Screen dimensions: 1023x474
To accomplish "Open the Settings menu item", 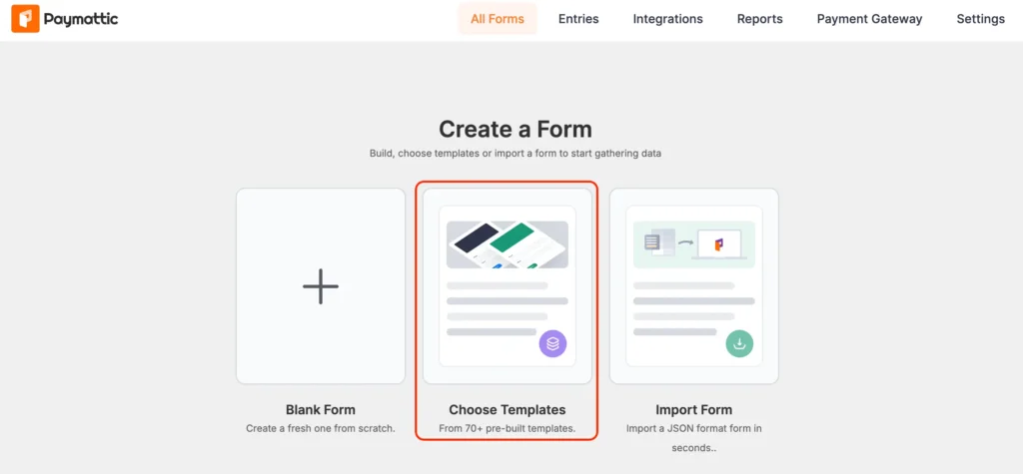I will [981, 19].
